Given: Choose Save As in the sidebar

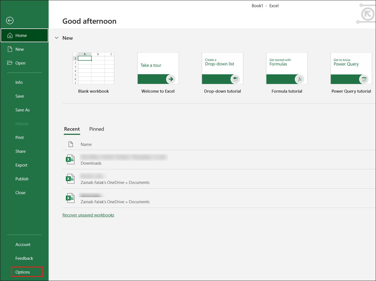Looking at the screenshot, I should click(x=22, y=110).
